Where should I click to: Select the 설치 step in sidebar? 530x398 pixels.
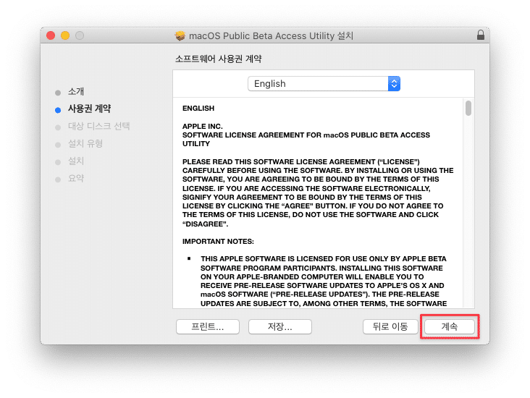point(76,161)
